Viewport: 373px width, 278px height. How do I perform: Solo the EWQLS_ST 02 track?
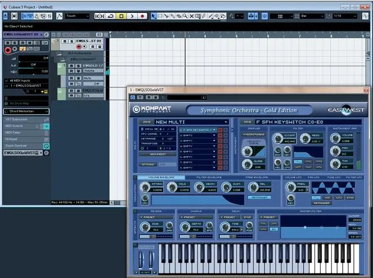point(71,42)
